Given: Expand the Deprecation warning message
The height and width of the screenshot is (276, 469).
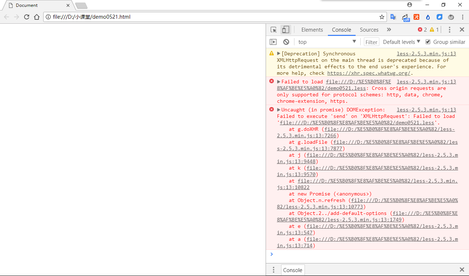Looking at the screenshot, I should coord(279,54).
